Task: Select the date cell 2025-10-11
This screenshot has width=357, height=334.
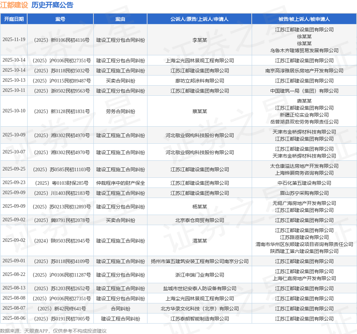Action: pos(14,90)
